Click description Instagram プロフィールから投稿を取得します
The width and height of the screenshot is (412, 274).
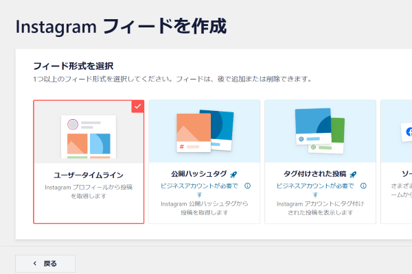coord(89,191)
